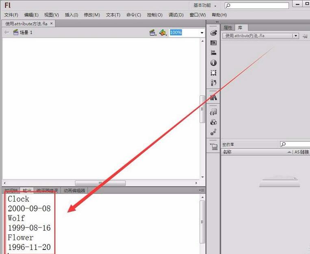Switch to the 属性 panel tab
The width and height of the screenshot is (310, 254).
click(x=228, y=28)
